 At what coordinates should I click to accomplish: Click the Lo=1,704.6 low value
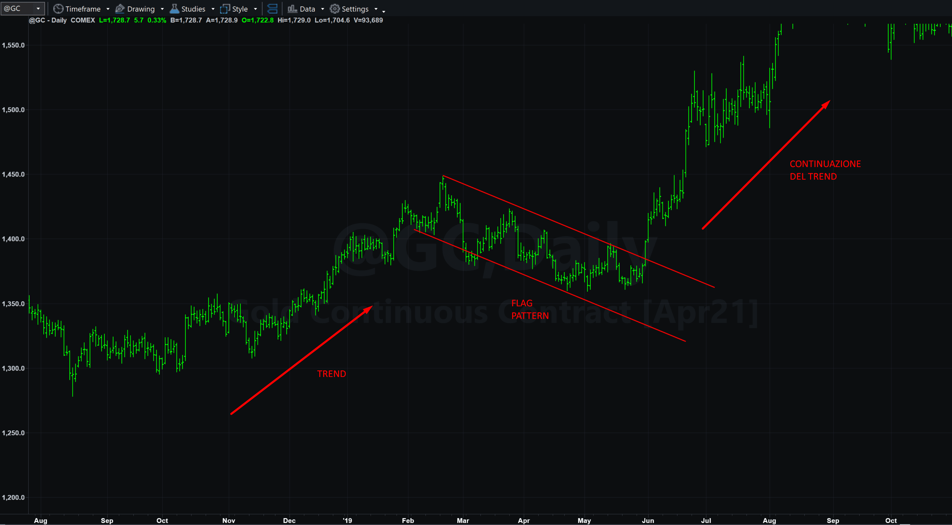click(x=332, y=20)
